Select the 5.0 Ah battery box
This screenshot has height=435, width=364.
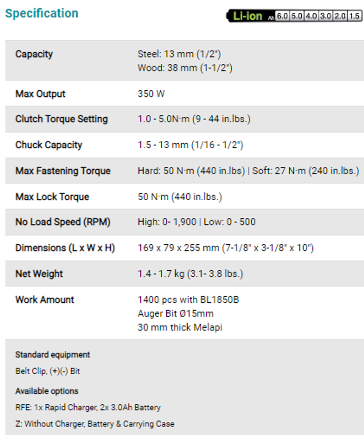pyautogui.click(x=297, y=16)
